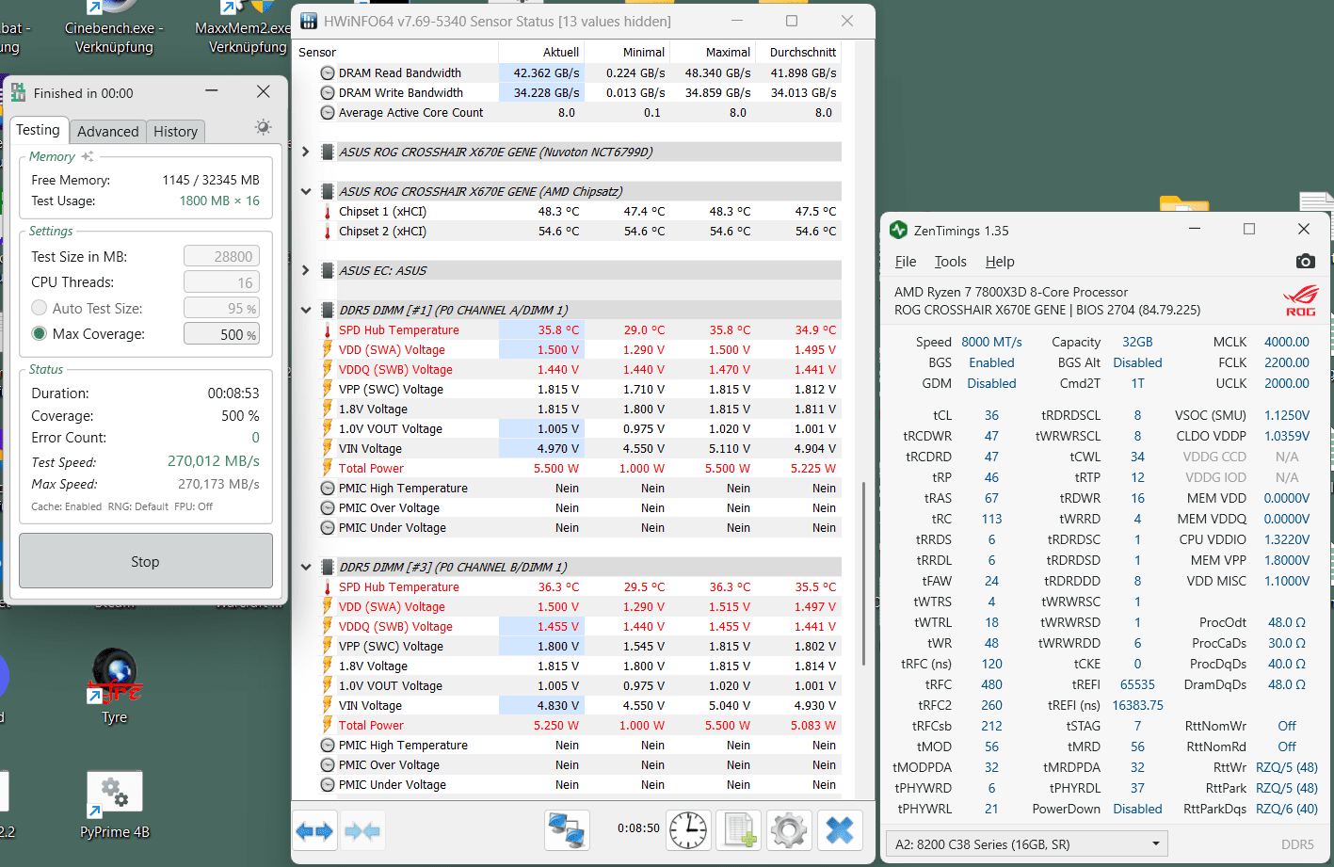This screenshot has width=1334, height=867.
Task: Click the Test Size in MB field
Action: click(221, 256)
